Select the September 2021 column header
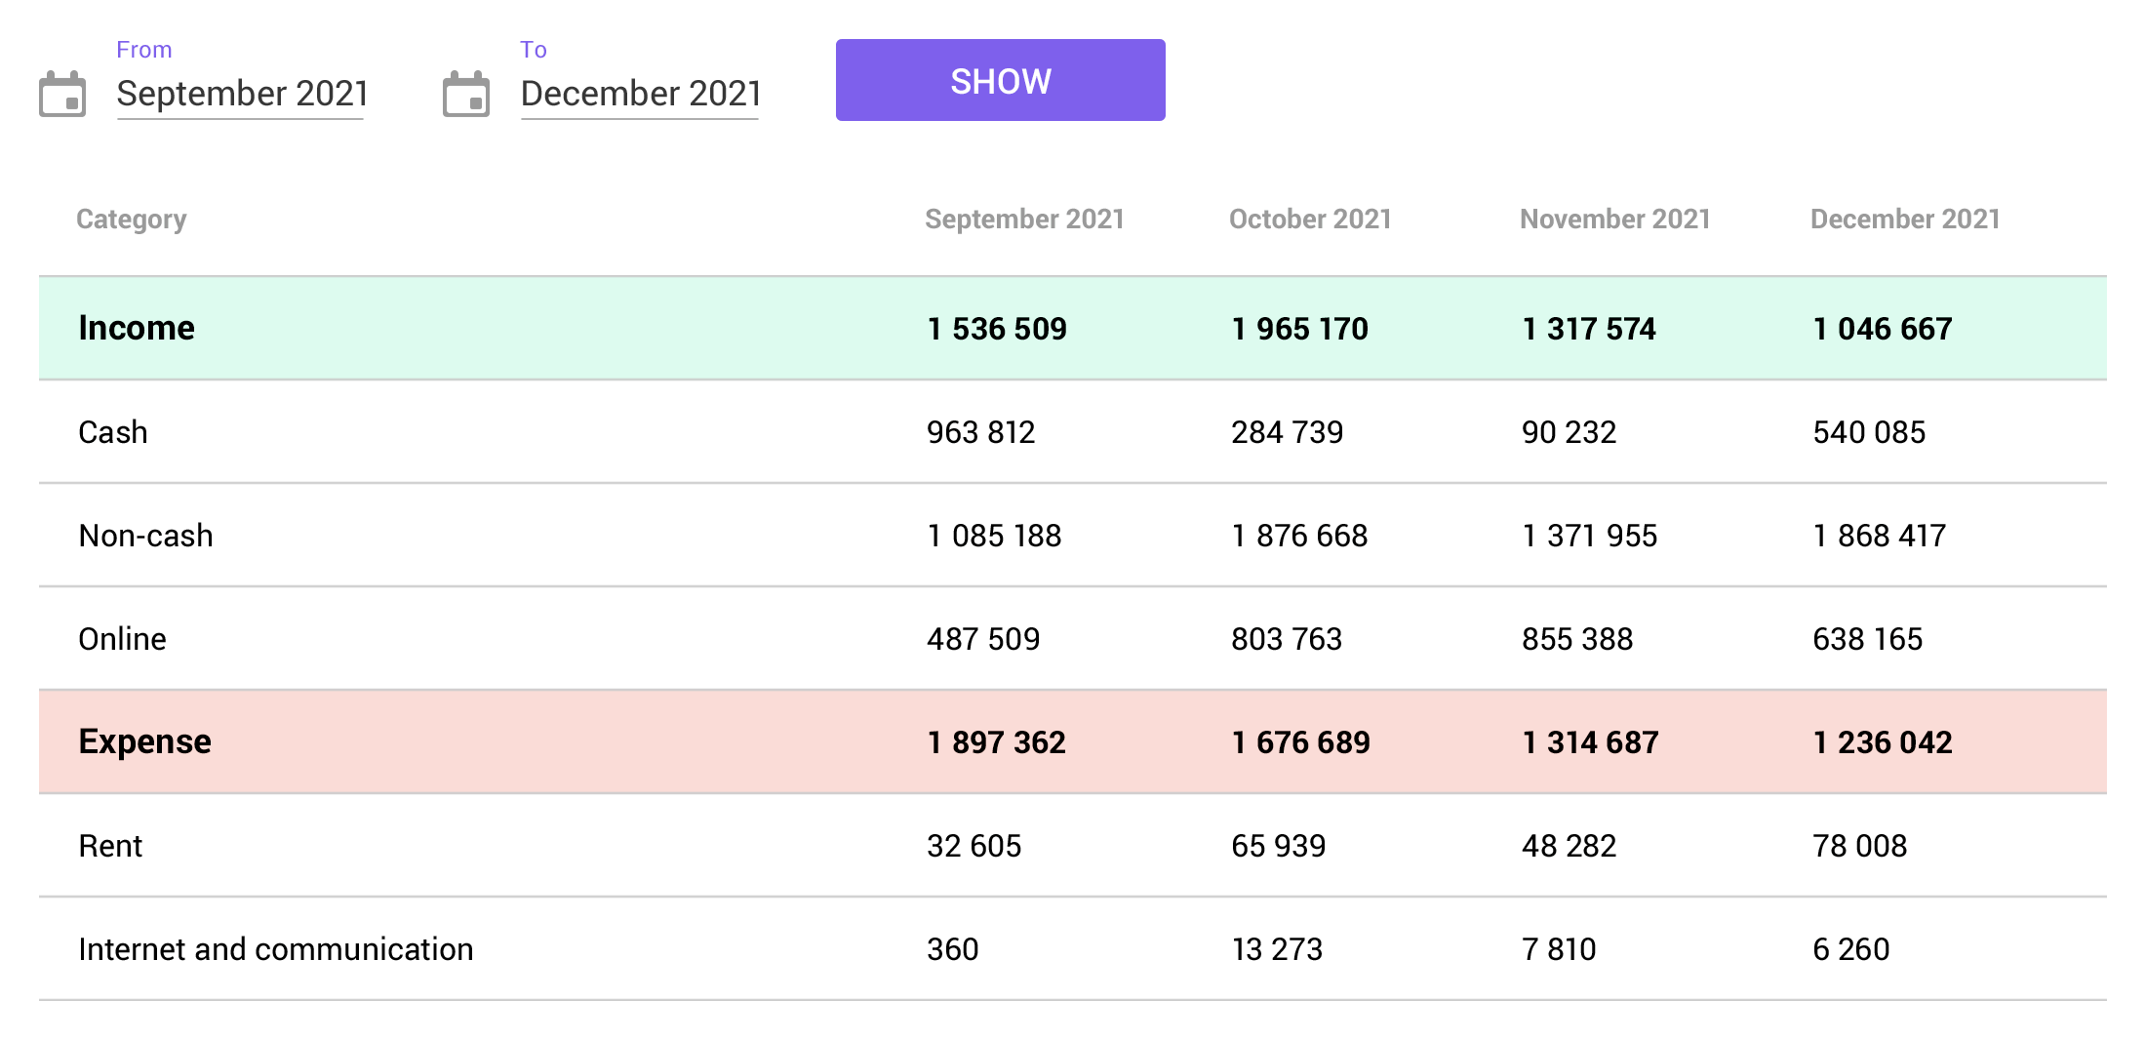 pyautogui.click(x=1024, y=220)
